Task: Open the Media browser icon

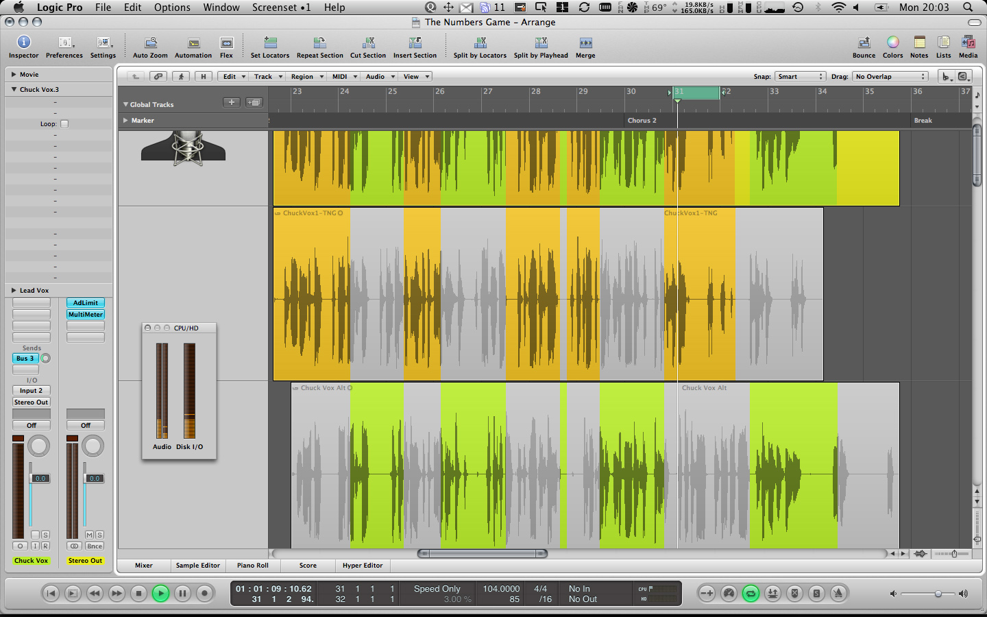Action: pyautogui.click(x=968, y=43)
